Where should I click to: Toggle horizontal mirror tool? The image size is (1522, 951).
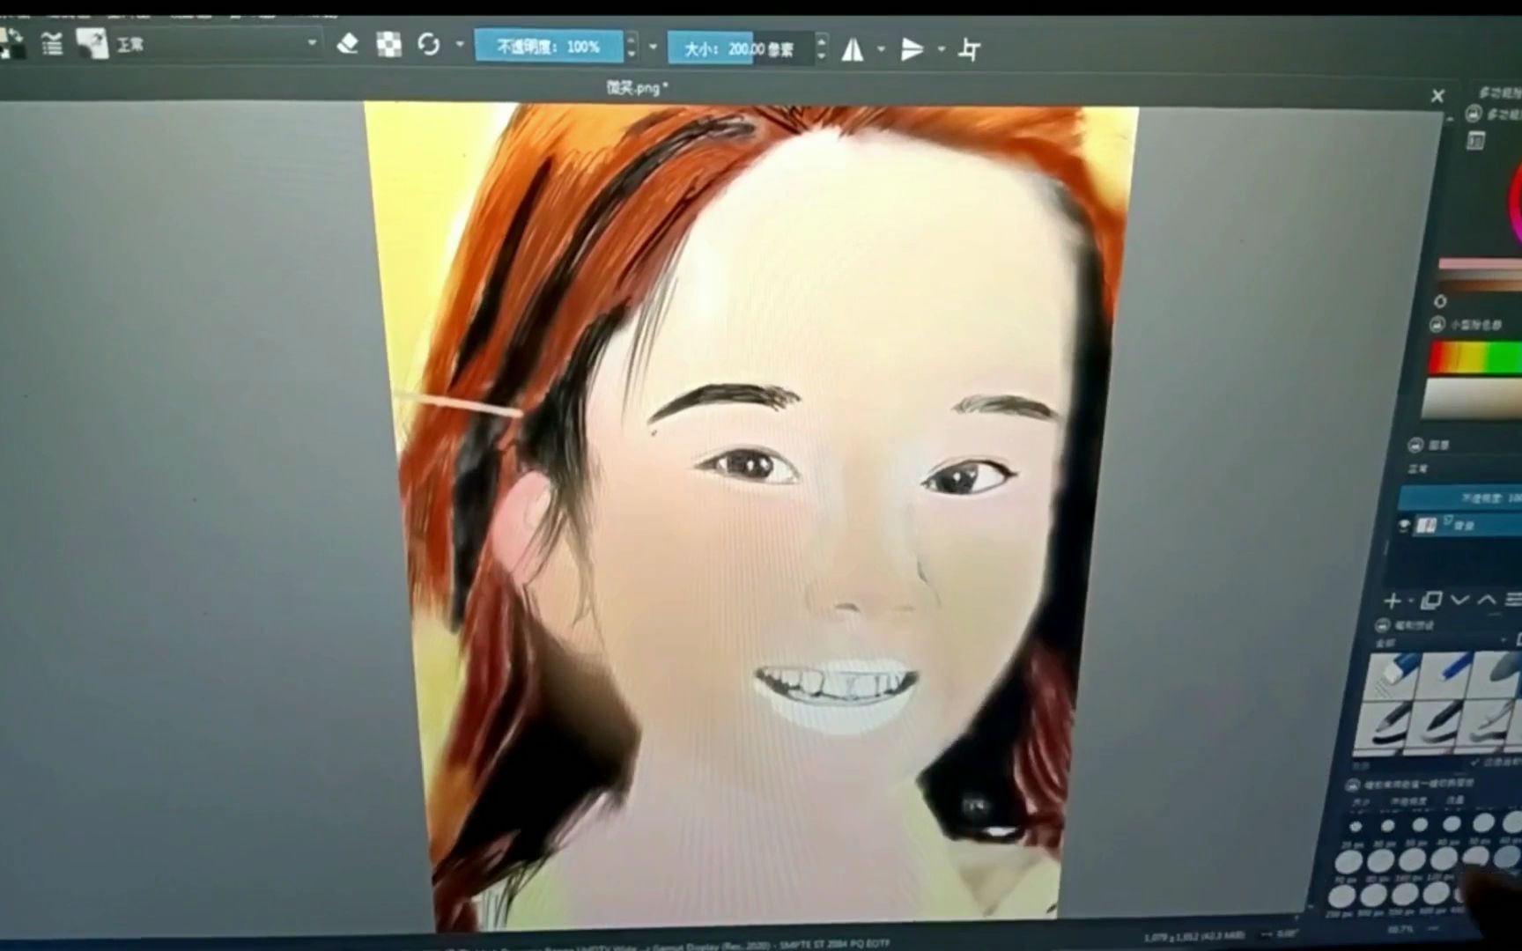tap(852, 49)
